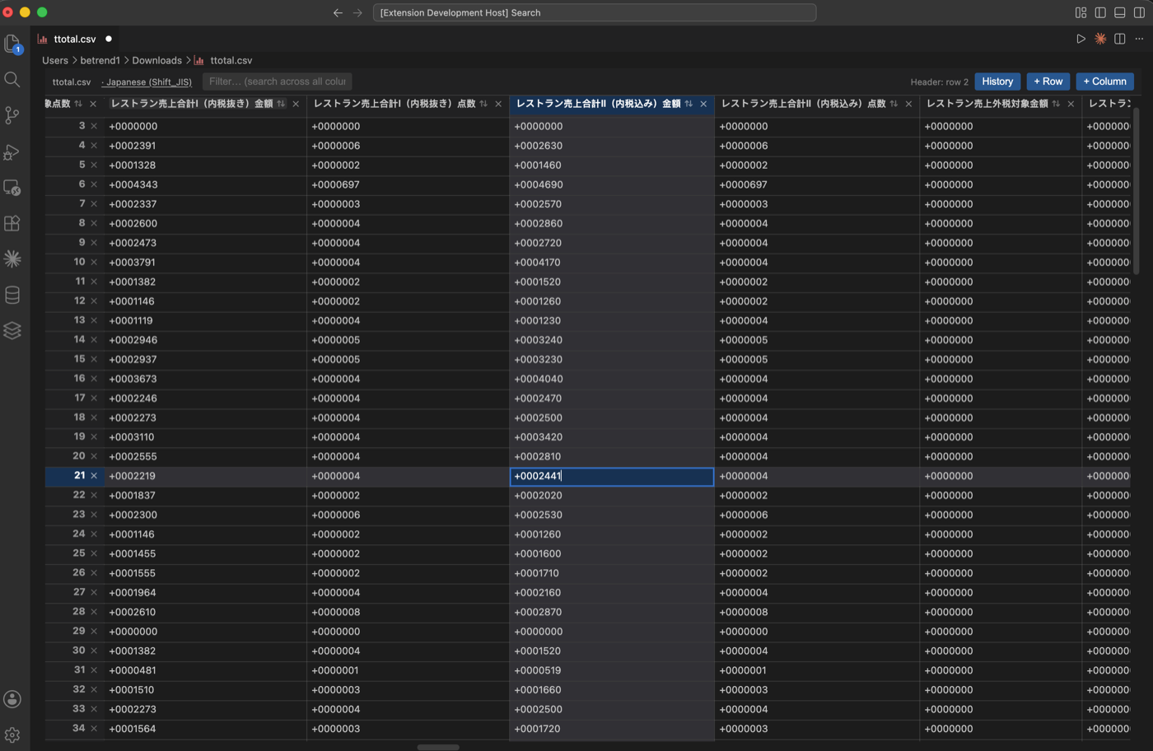Screen dimensions: 1153x751
Task: Open the database cylinder view in the activity bar
Action: point(12,295)
